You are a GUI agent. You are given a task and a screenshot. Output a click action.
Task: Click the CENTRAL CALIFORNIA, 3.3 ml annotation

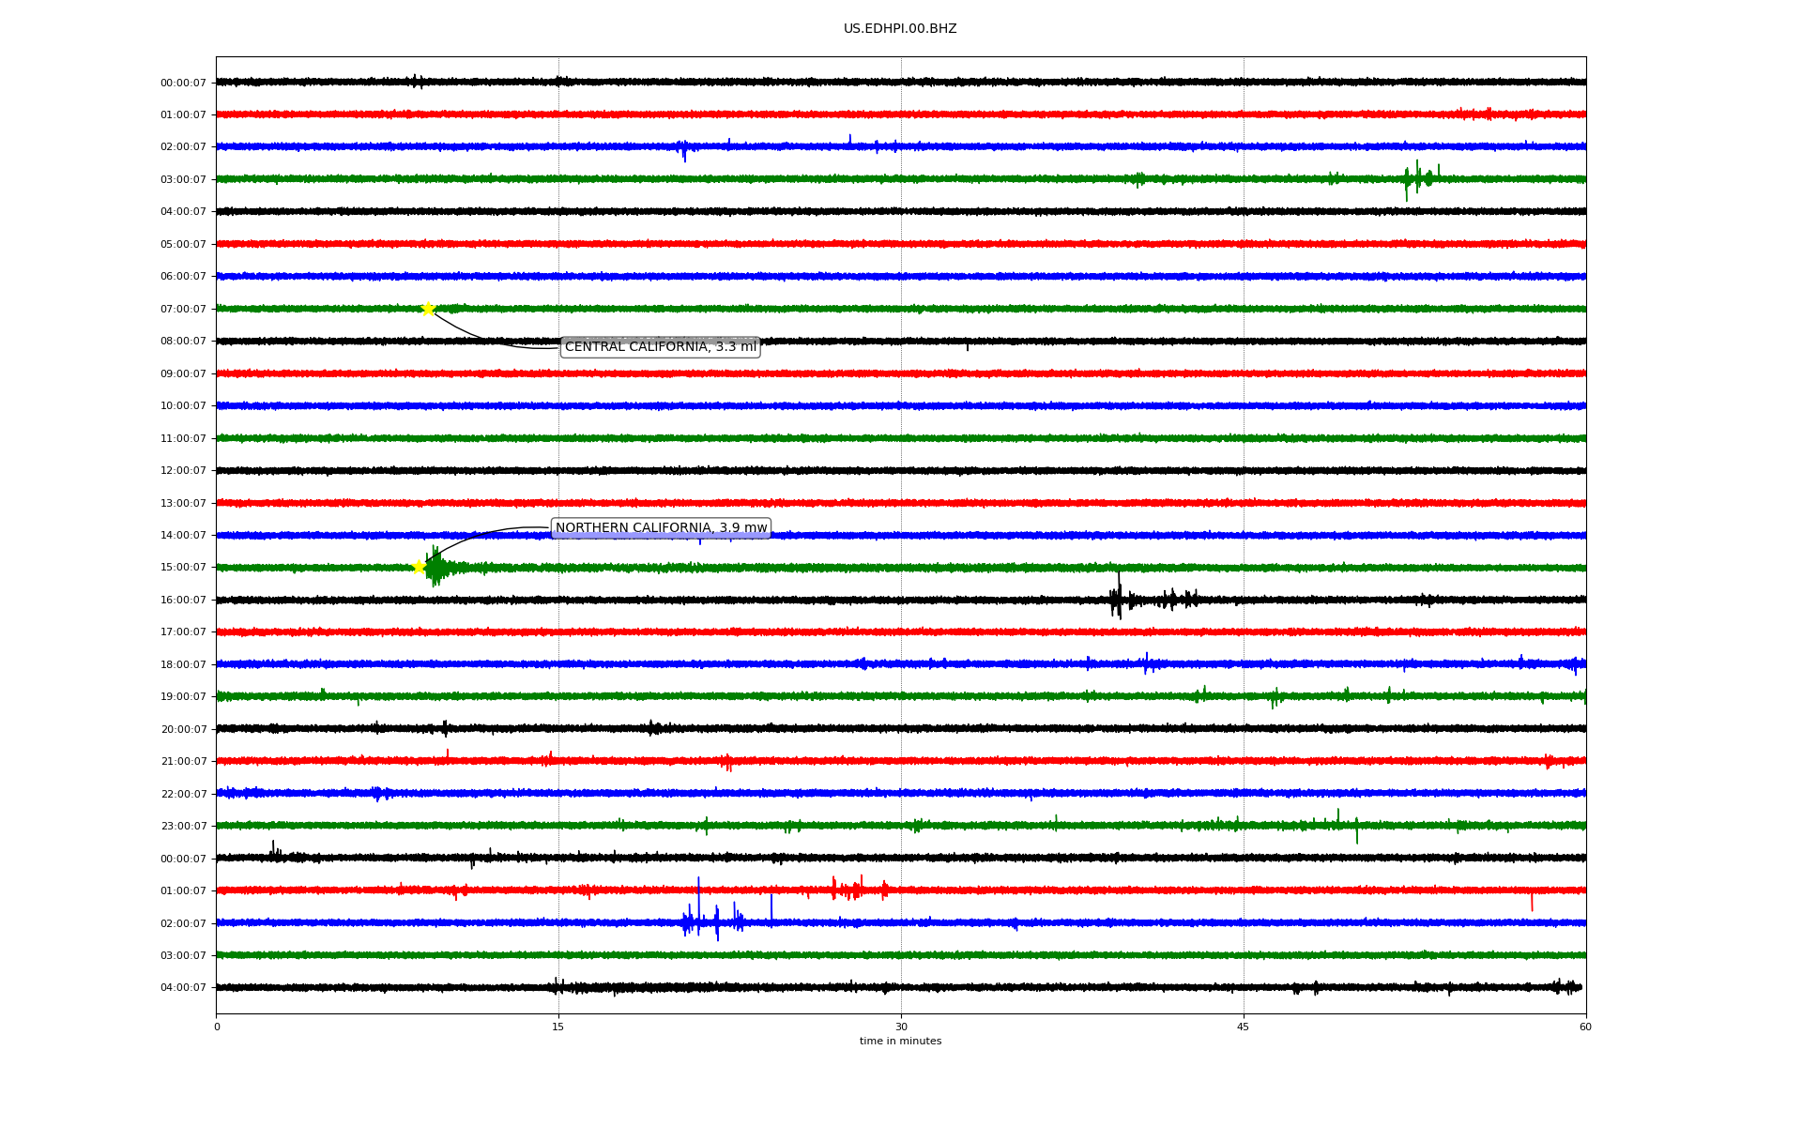(x=660, y=347)
